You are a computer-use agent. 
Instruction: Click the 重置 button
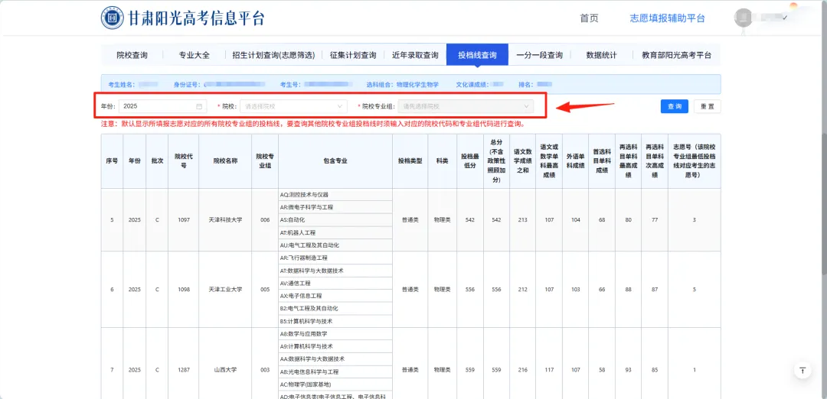pyautogui.click(x=708, y=106)
